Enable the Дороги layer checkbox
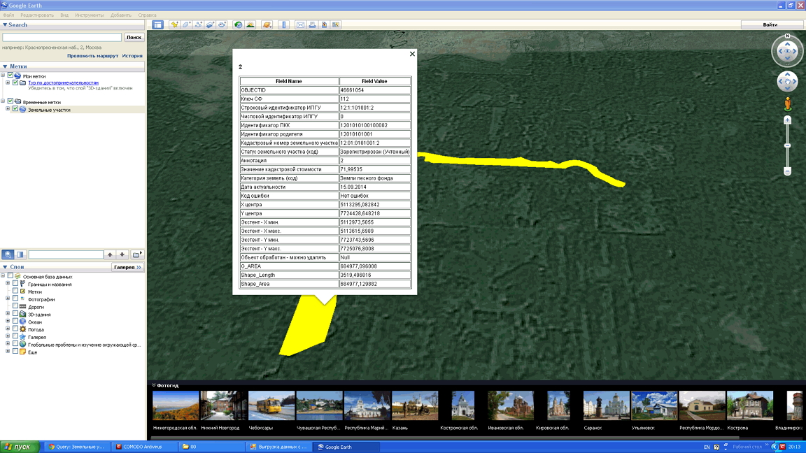The image size is (806, 453). pyautogui.click(x=15, y=307)
